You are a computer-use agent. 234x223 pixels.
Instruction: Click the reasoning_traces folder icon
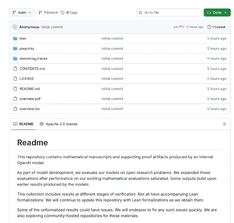(x=15, y=59)
